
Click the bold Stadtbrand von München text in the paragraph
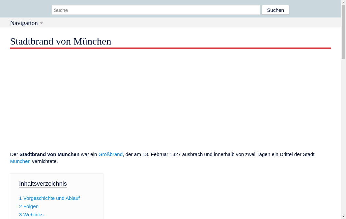[x=49, y=154]
